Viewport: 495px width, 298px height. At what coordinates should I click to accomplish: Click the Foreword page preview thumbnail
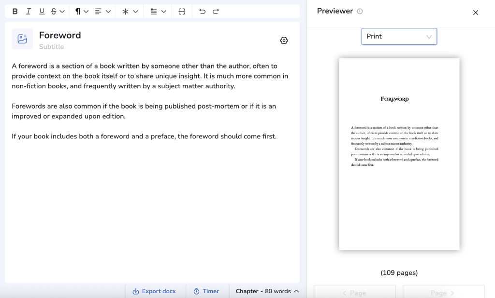399,154
